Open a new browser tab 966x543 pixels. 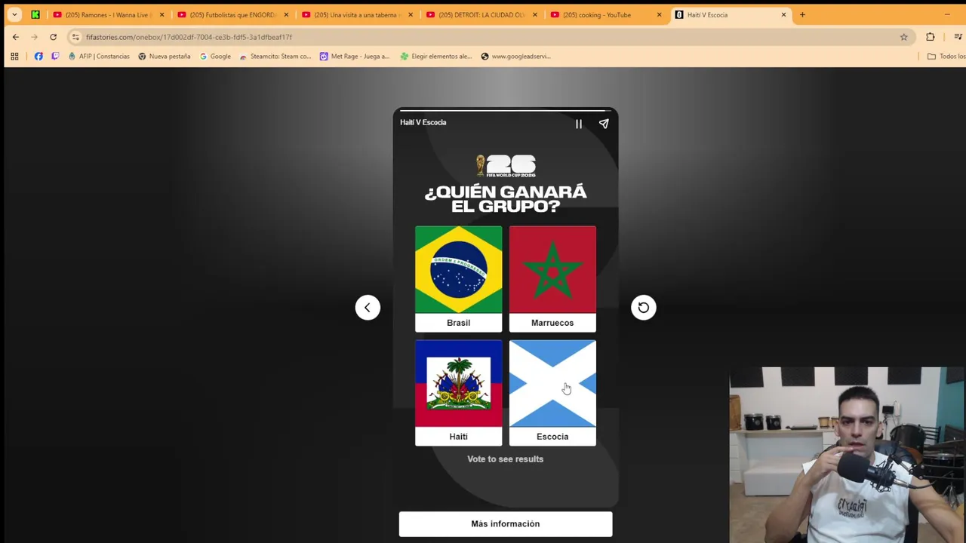pos(802,15)
